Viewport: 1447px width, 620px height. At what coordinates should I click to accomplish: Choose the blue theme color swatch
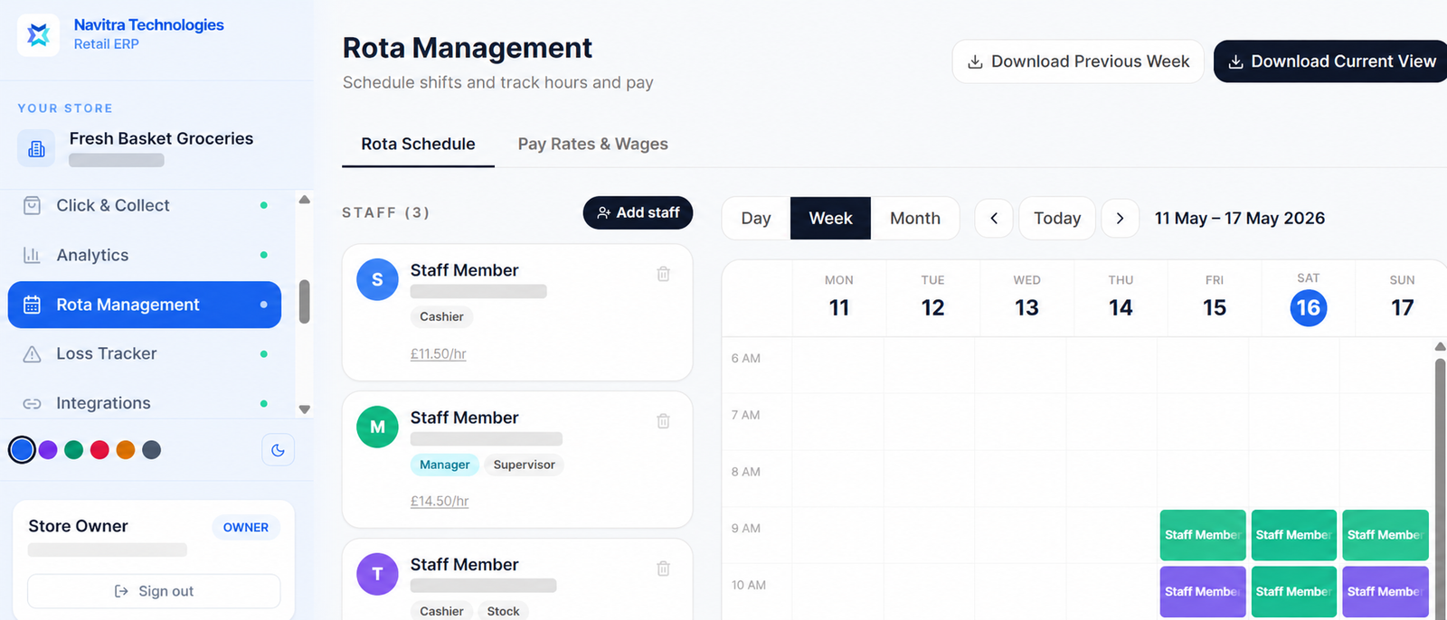23,449
